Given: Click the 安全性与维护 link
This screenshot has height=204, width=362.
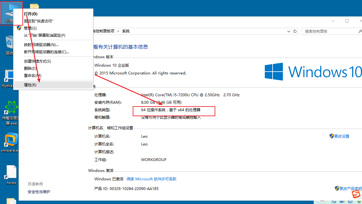Looking at the screenshot, I should (x=39, y=192).
